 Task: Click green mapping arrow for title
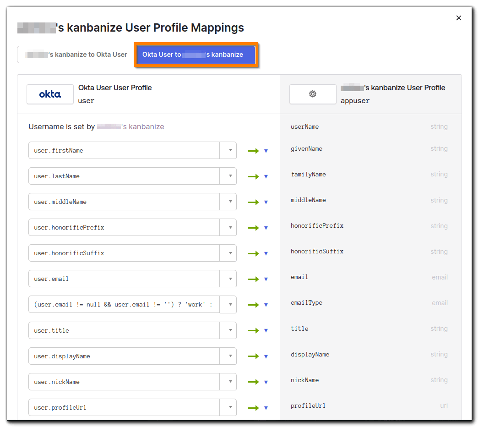[253, 330]
